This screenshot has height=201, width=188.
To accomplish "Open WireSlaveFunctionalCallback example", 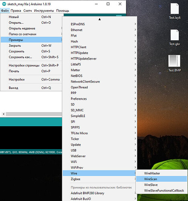I will pos(161,191).
